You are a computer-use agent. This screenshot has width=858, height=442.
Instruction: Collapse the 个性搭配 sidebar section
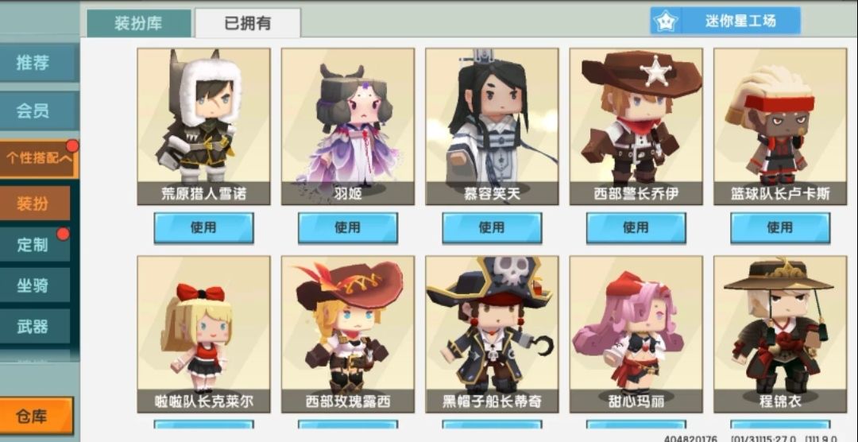pyautogui.click(x=39, y=159)
